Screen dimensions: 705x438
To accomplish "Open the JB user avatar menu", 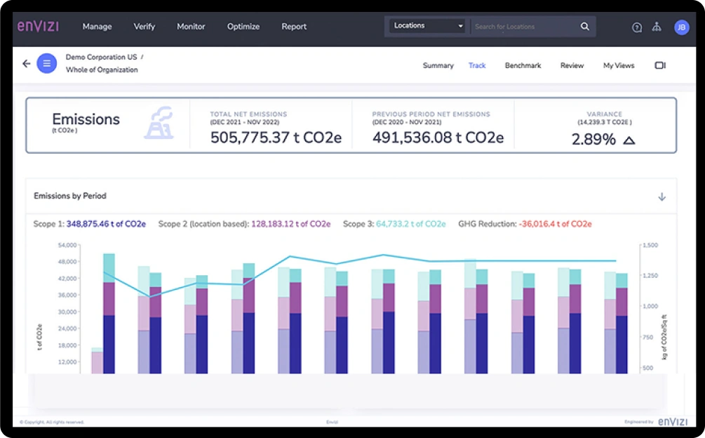I will (x=682, y=27).
